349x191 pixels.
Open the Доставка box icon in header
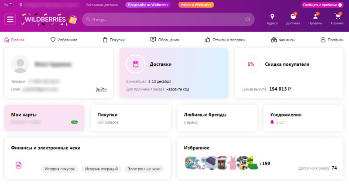[x=293, y=16]
